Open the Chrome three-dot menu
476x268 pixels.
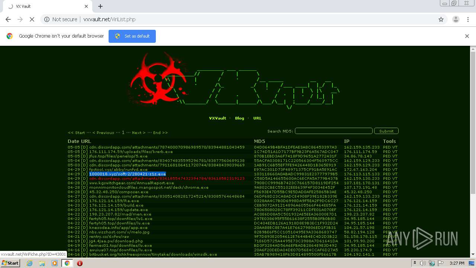pos(467,19)
